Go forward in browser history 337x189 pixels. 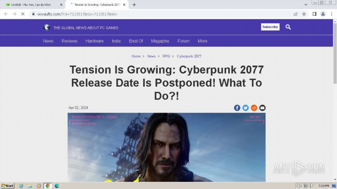14,14
